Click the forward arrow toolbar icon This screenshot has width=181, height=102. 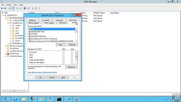pyautogui.click(x=5, y=8)
